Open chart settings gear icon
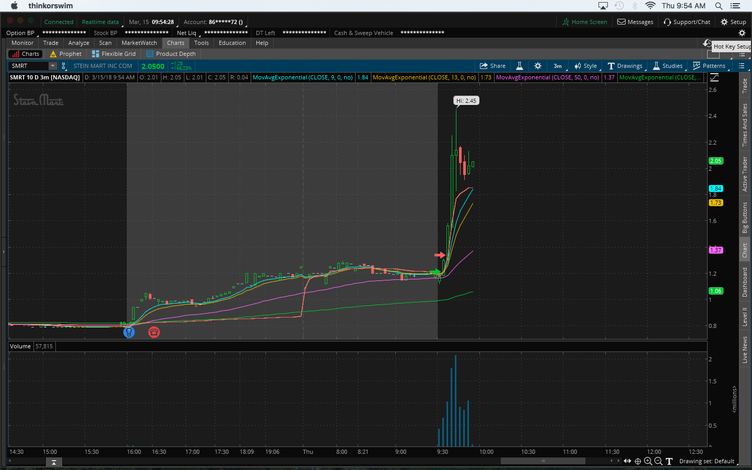Viewport: 752px width, 470px height. pos(538,66)
